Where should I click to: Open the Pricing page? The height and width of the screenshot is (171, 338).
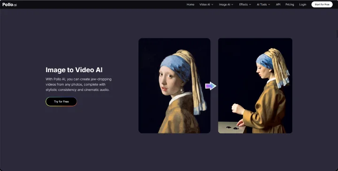pos(290,5)
